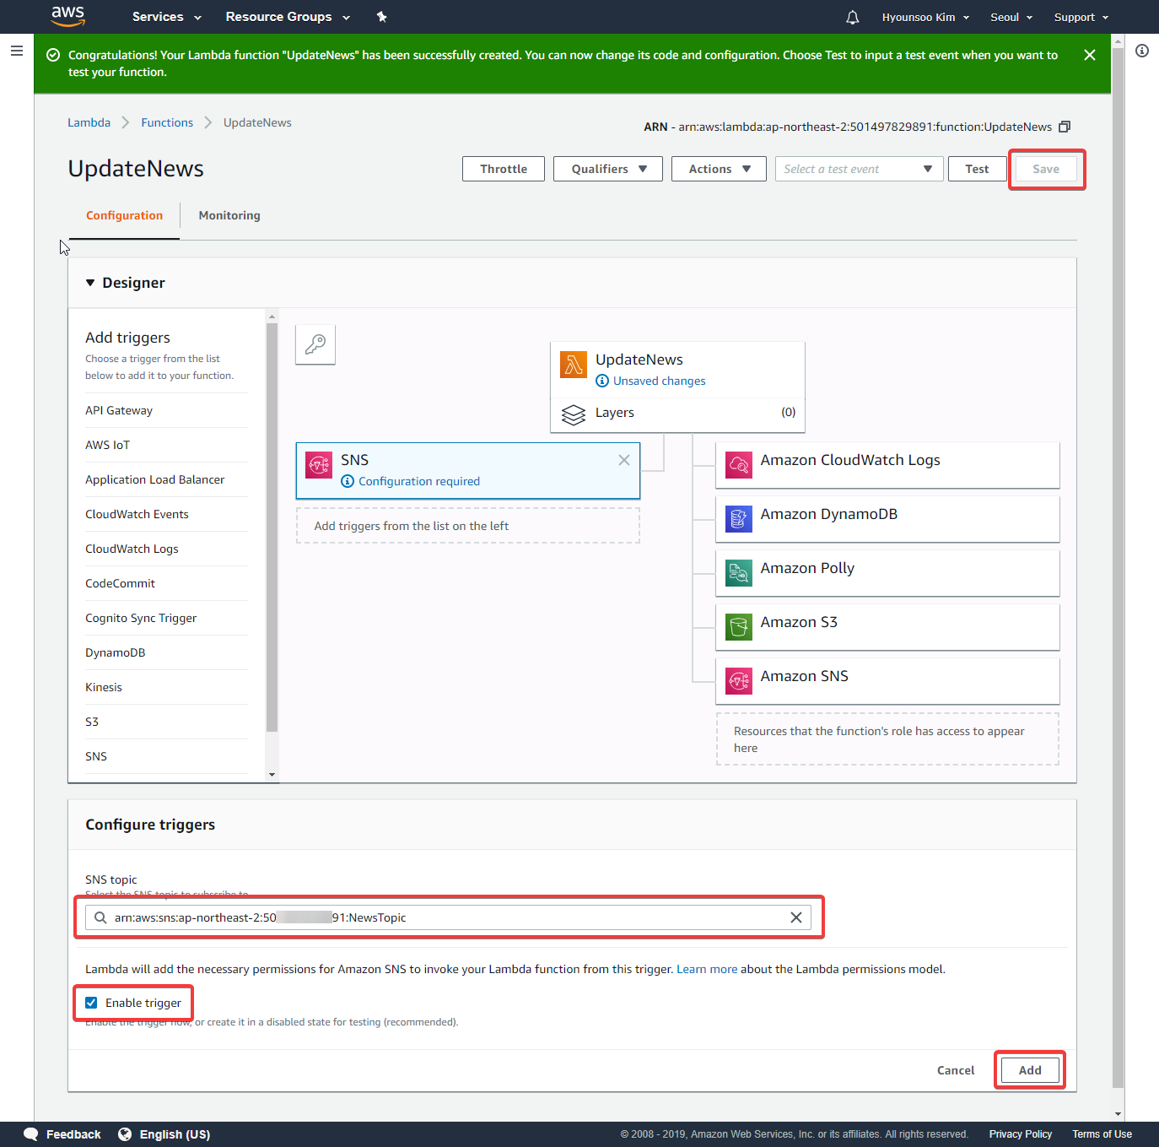The height and width of the screenshot is (1147, 1159).
Task: Open the Hyounsoo Kim account menu
Action: pos(925,17)
